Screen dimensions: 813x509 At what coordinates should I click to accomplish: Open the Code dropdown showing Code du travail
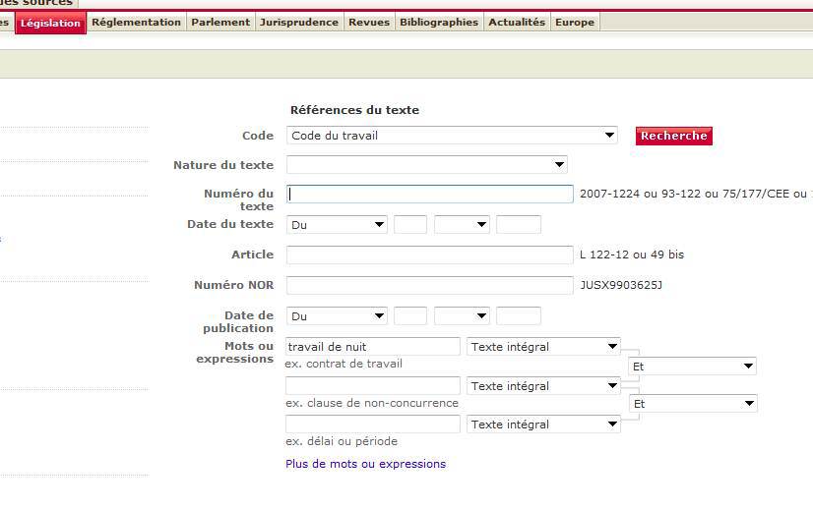(x=452, y=136)
